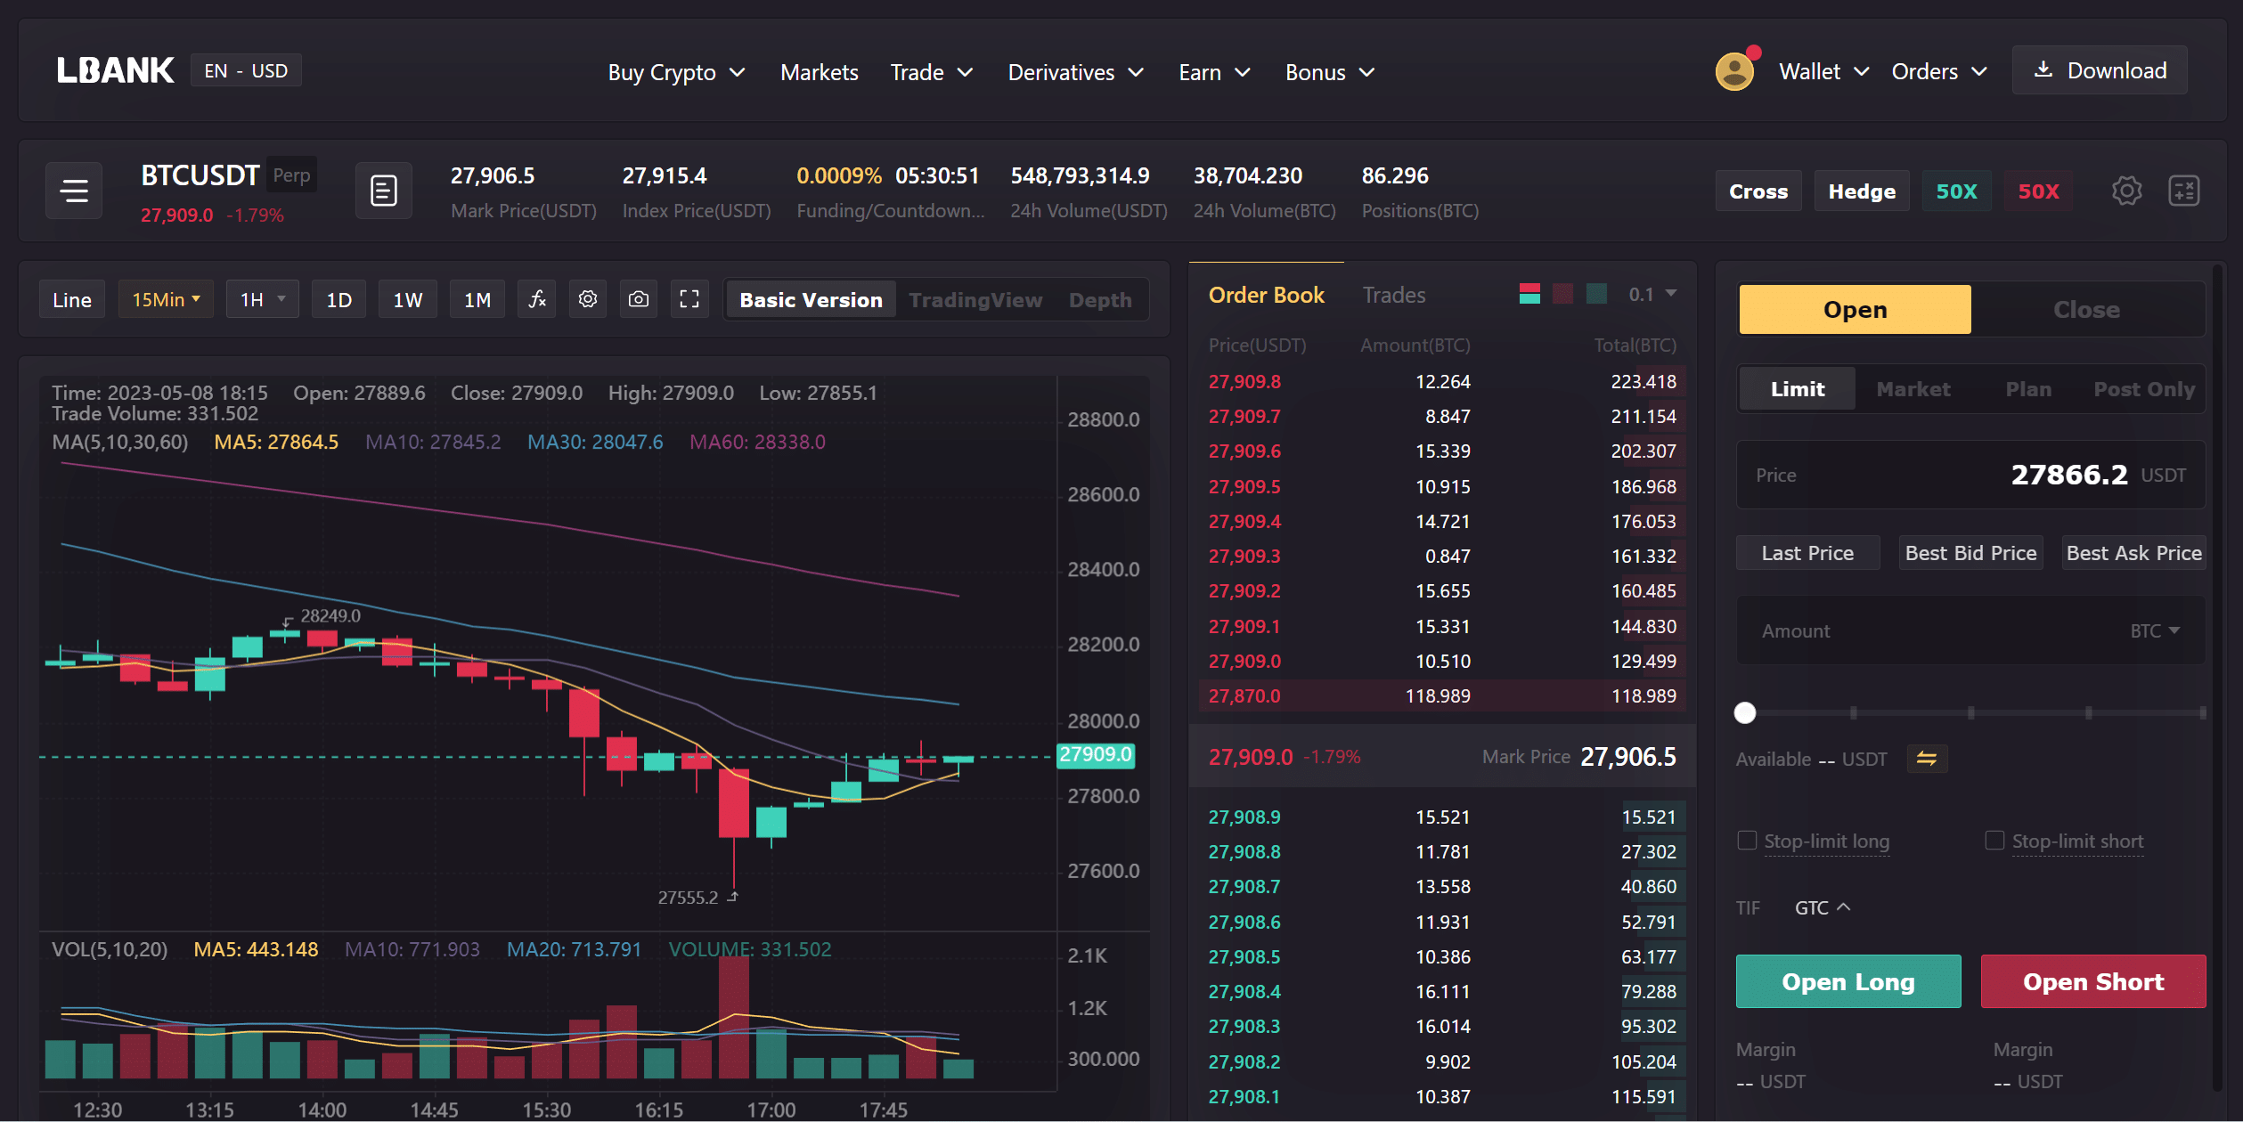The width and height of the screenshot is (2243, 1122).
Task: Enable Stop-limit short checkbox
Action: (1994, 841)
